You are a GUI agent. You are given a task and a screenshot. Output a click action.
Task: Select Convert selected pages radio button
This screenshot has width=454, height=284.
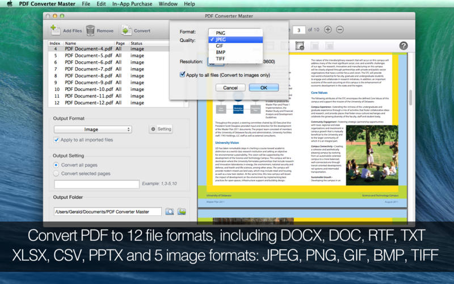click(x=56, y=173)
